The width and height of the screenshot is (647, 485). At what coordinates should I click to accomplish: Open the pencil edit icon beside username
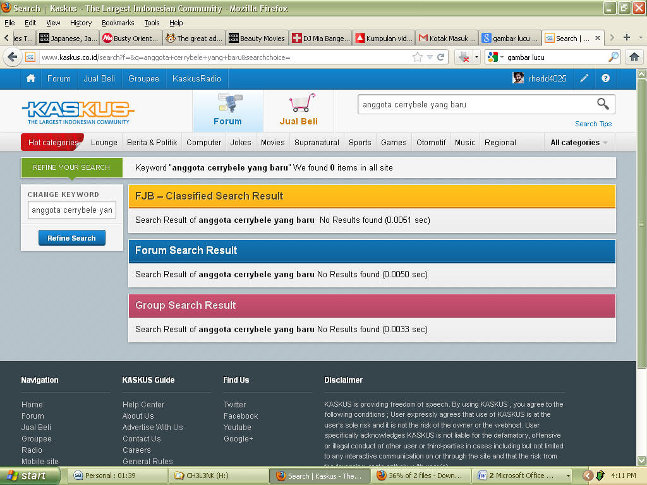[584, 78]
